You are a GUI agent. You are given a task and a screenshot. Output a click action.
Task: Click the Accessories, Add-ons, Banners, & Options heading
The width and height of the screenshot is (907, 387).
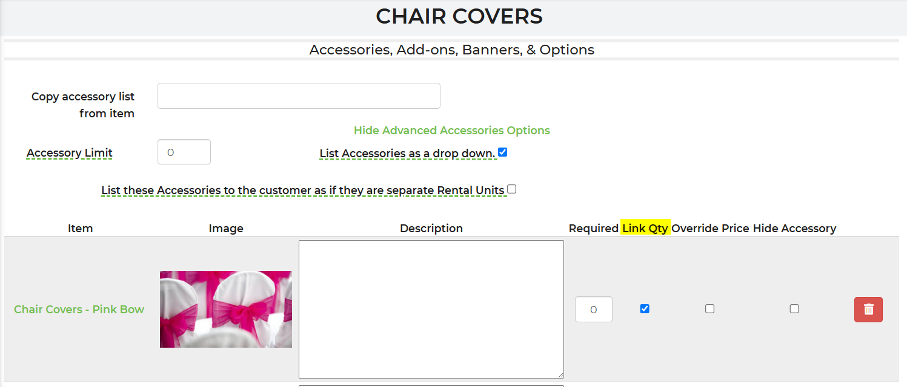452,50
